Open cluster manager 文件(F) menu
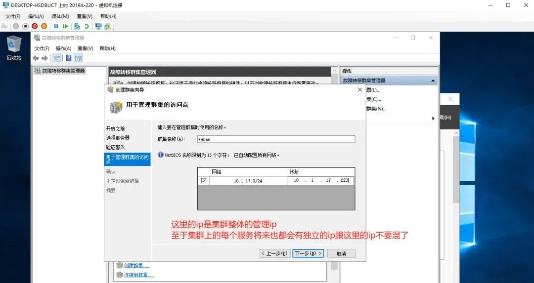534x283 pixels. pos(42,48)
